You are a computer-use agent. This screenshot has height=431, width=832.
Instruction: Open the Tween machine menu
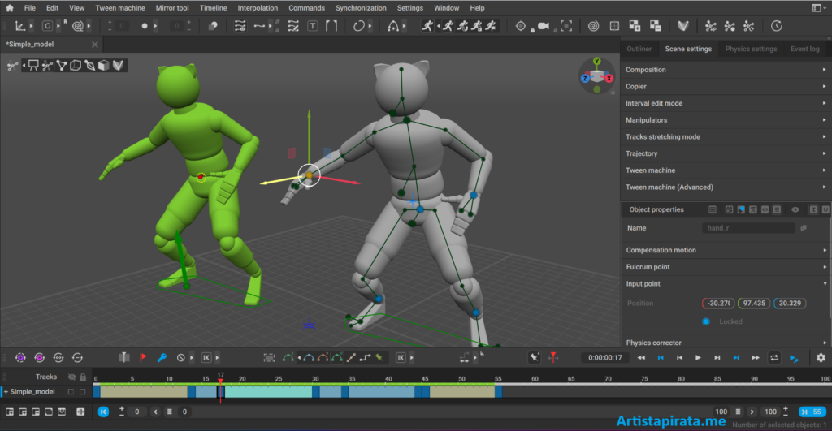120,8
